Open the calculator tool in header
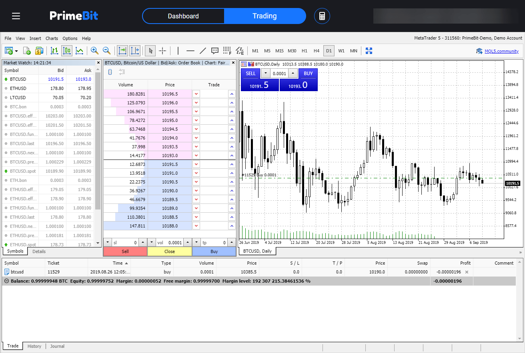Screen dimensions: 525x353 (x=322, y=16)
